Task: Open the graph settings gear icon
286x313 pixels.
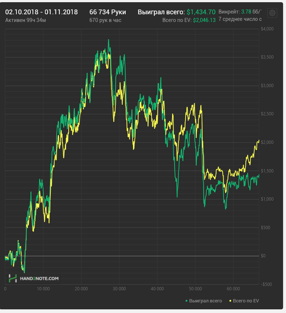Action: pos(272,13)
